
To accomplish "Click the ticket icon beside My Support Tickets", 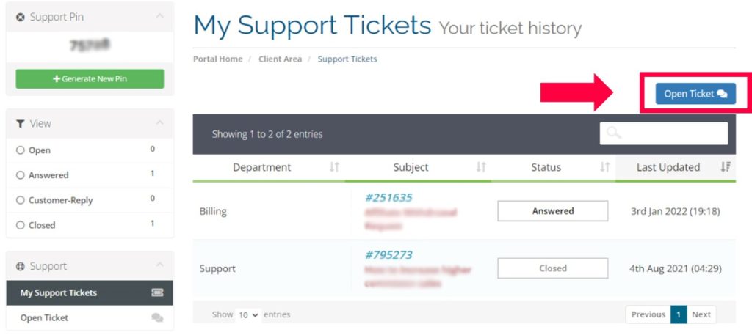I will (157, 293).
